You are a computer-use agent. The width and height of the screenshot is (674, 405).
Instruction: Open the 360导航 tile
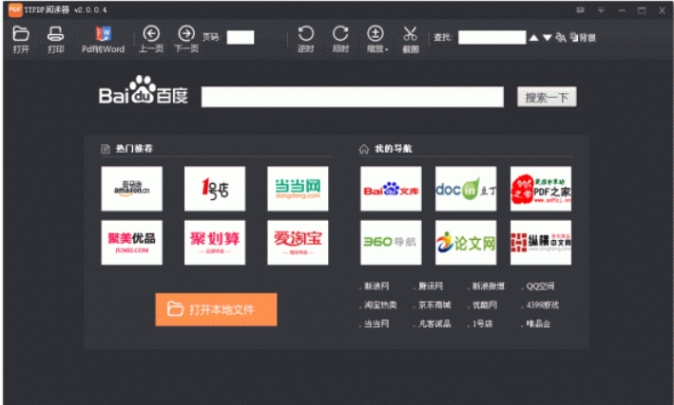(x=391, y=243)
